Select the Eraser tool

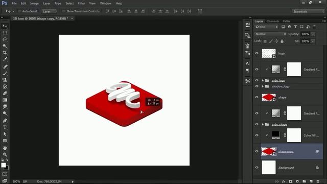(x=5, y=94)
